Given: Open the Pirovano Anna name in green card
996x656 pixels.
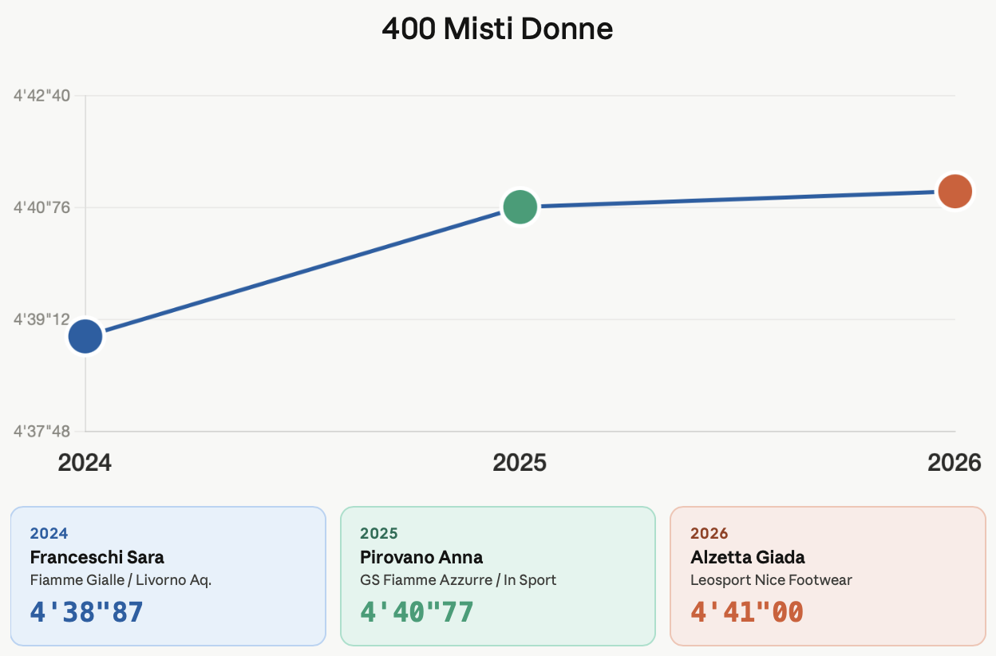Looking at the screenshot, I should [421, 557].
